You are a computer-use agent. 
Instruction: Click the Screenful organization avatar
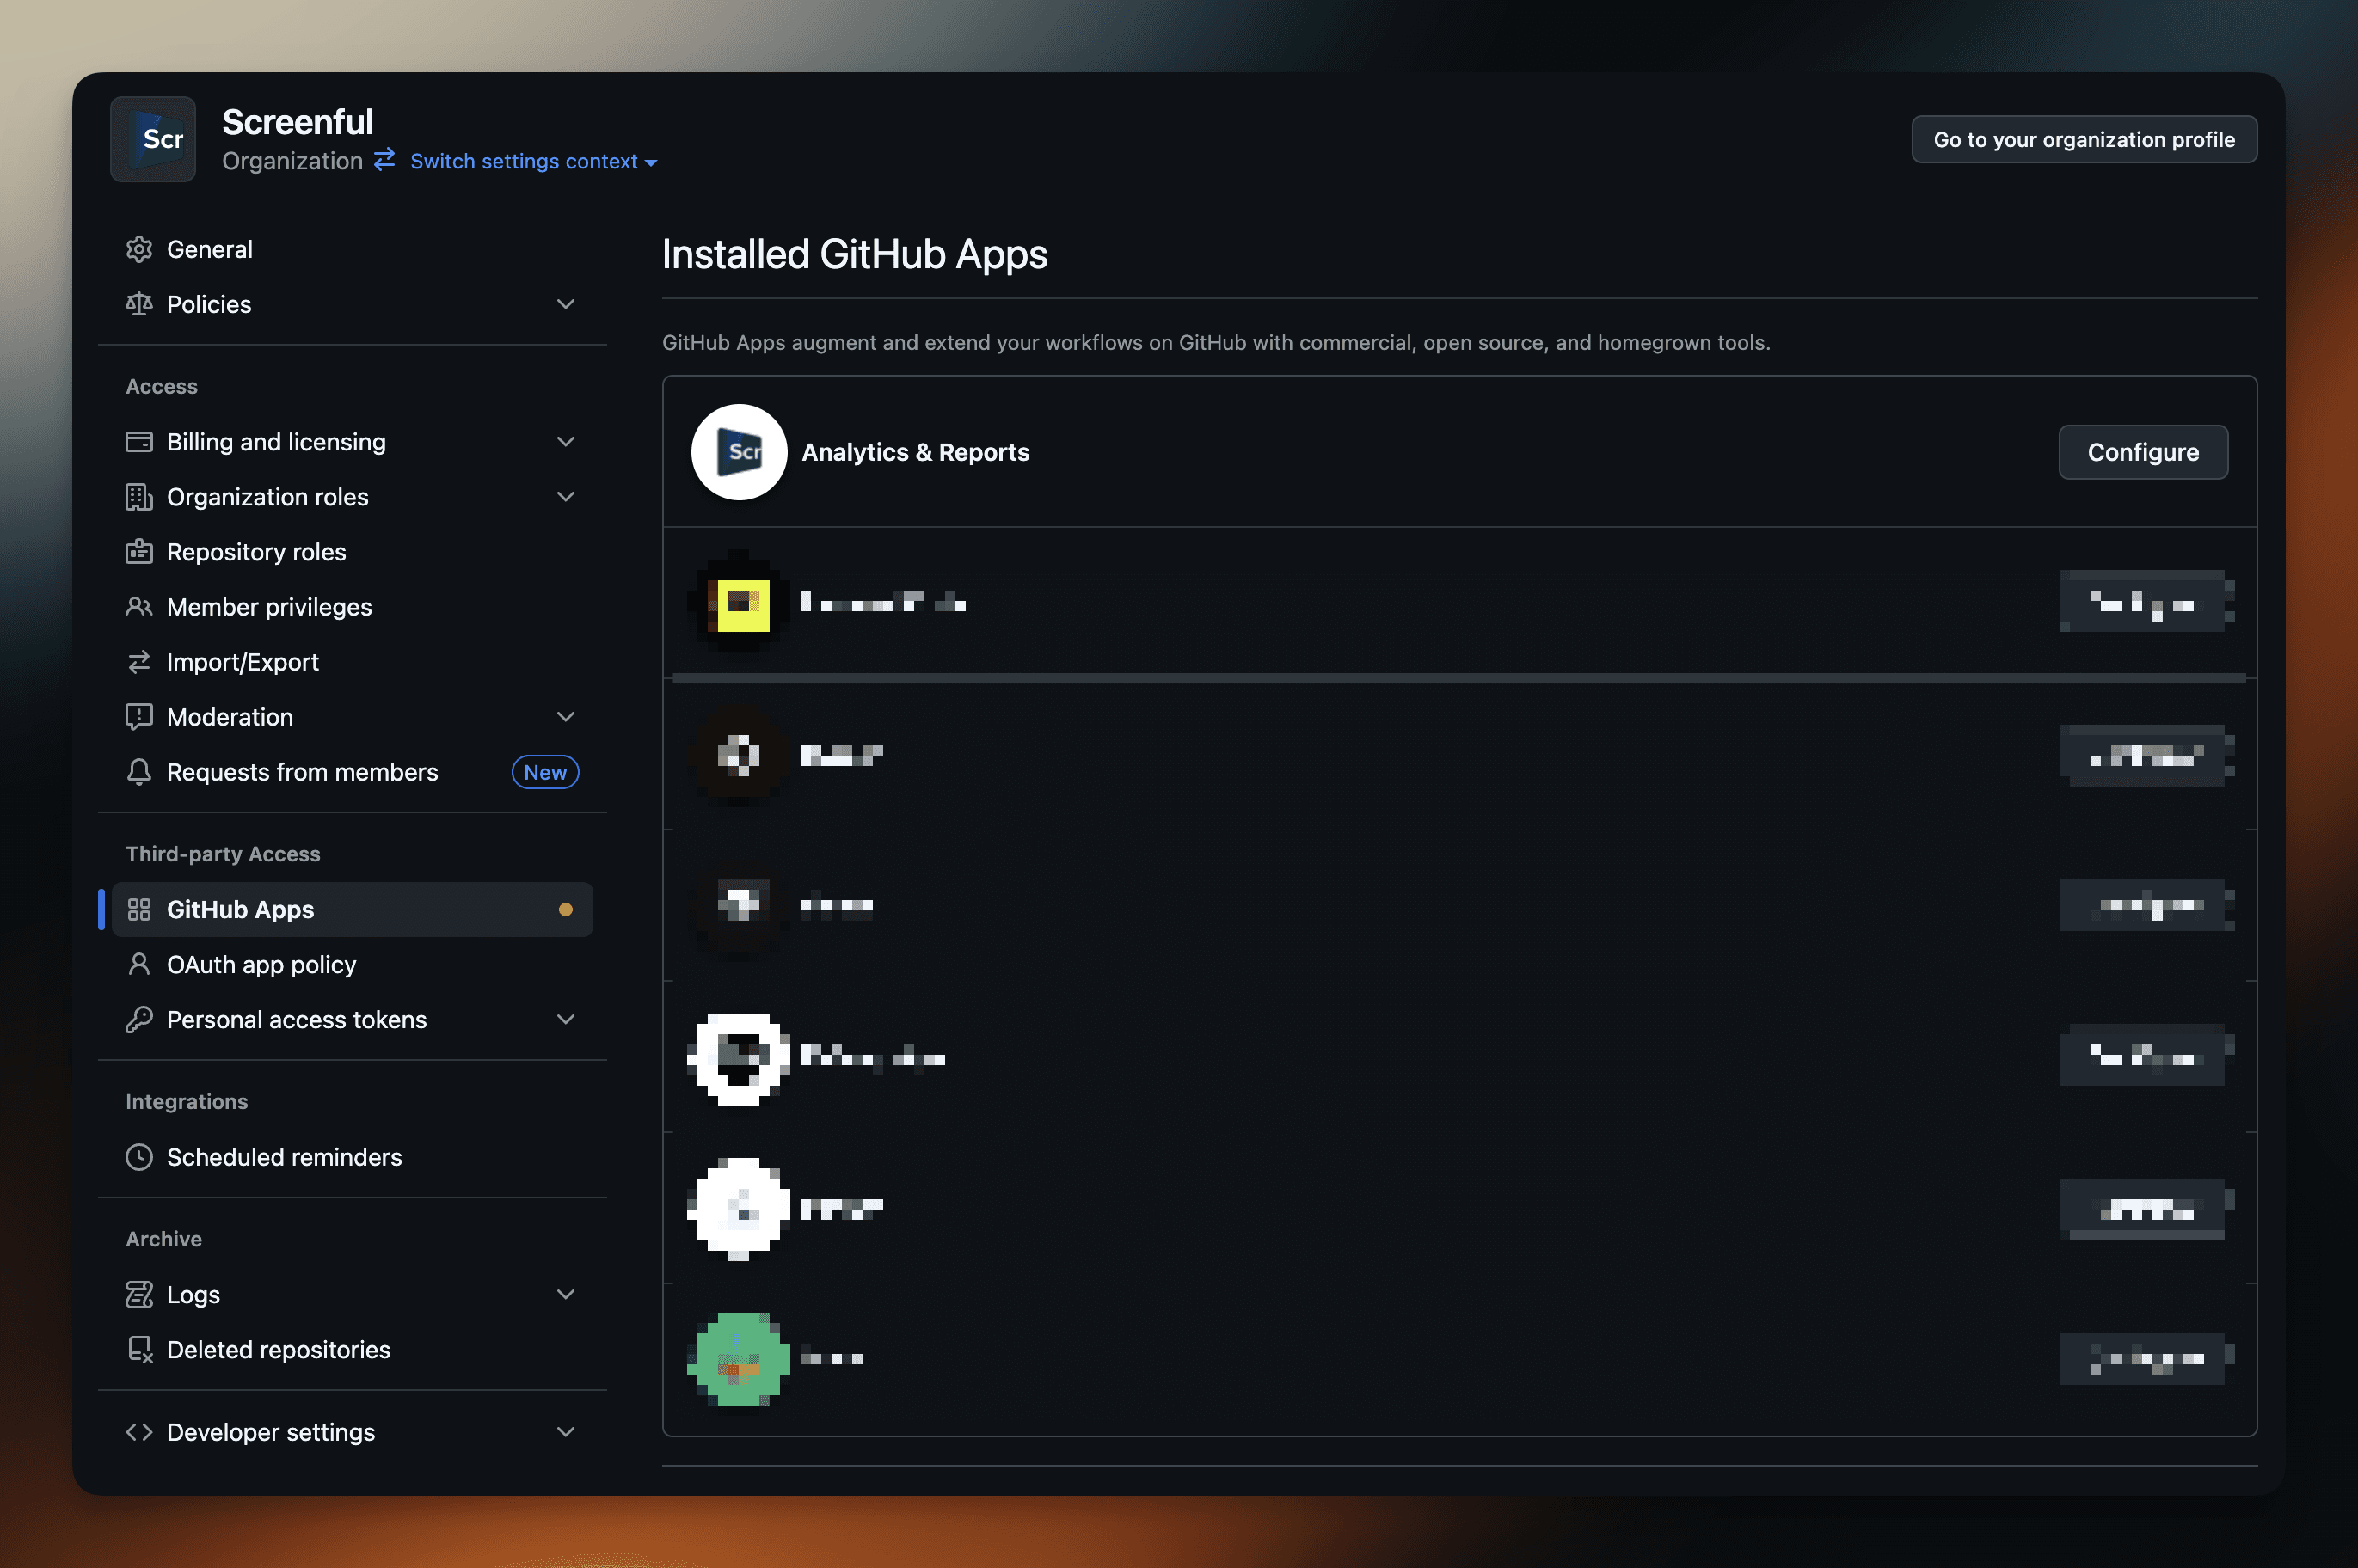153,139
